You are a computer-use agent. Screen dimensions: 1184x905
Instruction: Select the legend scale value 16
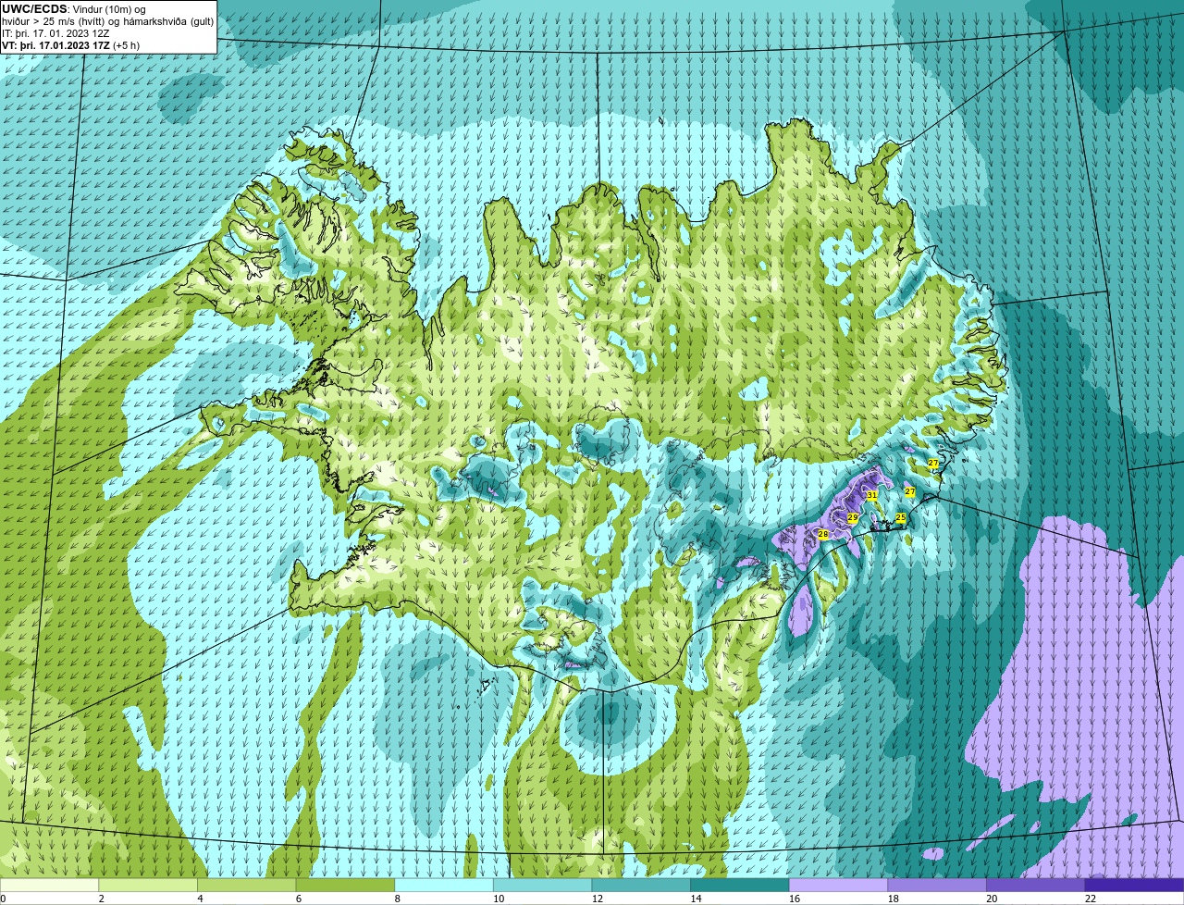point(795,899)
